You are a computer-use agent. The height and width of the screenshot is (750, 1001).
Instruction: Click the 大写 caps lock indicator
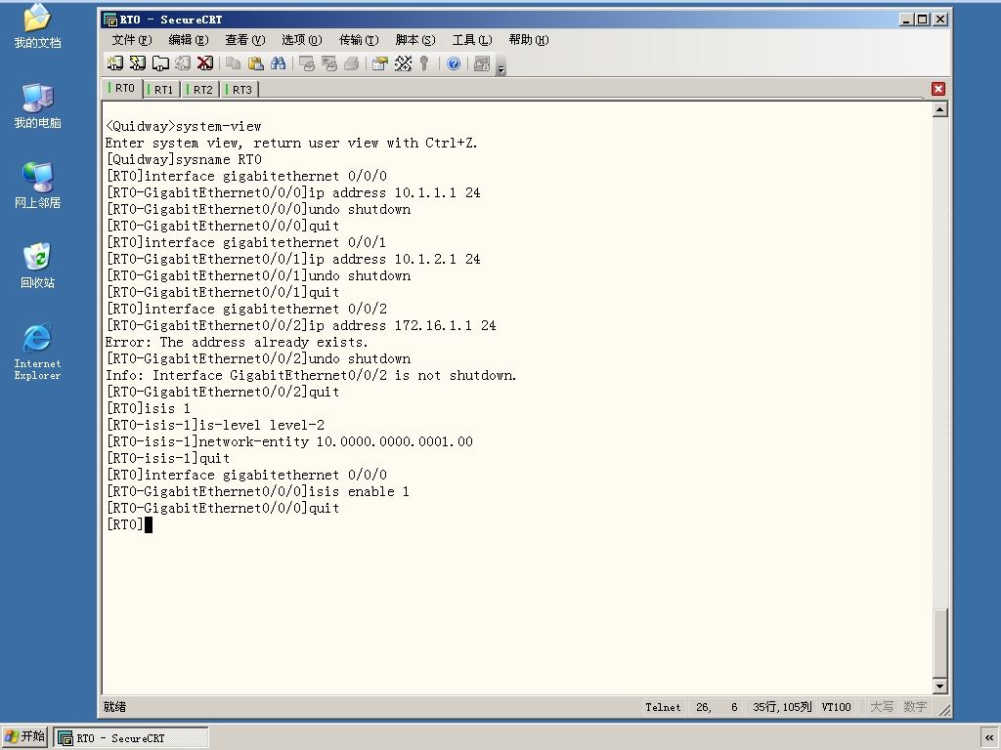(882, 707)
